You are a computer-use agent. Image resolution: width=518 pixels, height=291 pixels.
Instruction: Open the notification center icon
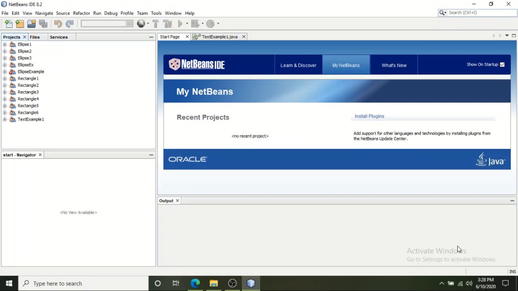pos(505,283)
